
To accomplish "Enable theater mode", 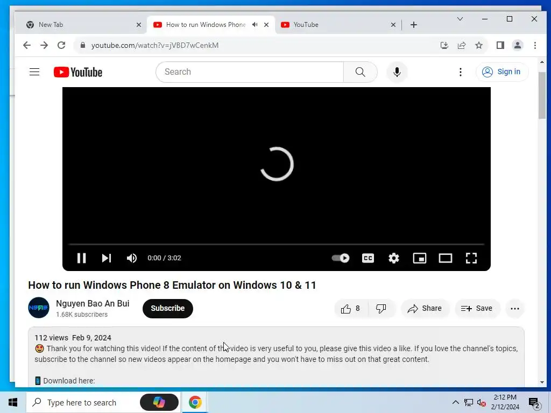I will [x=446, y=258].
